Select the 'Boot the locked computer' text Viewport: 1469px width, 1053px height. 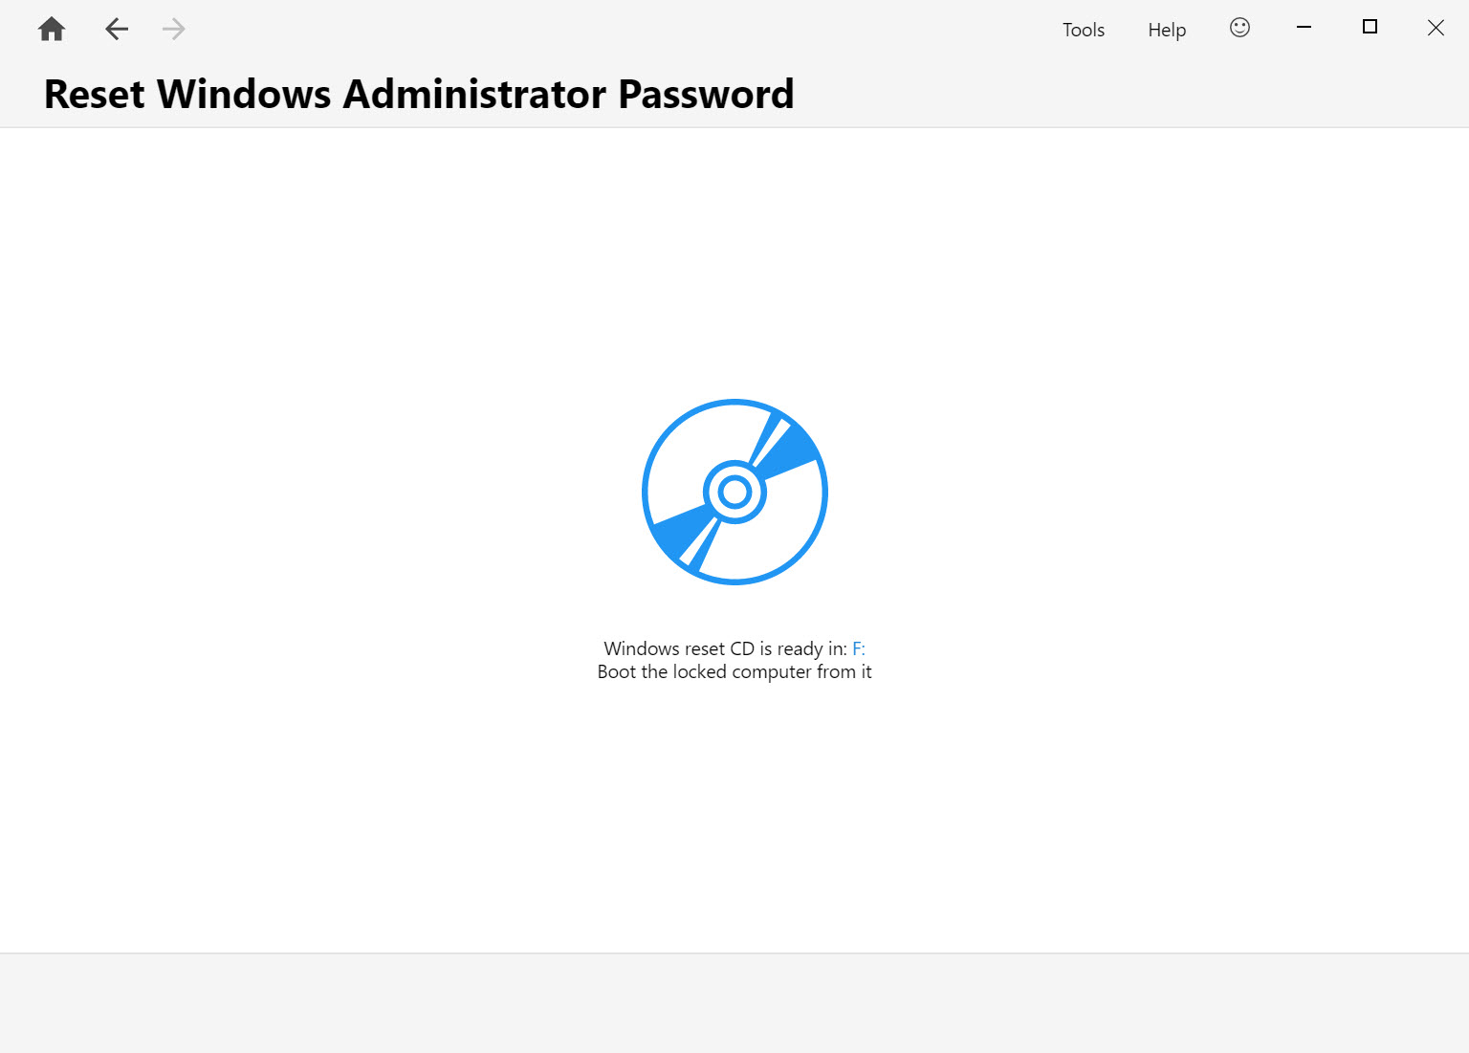(x=734, y=671)
